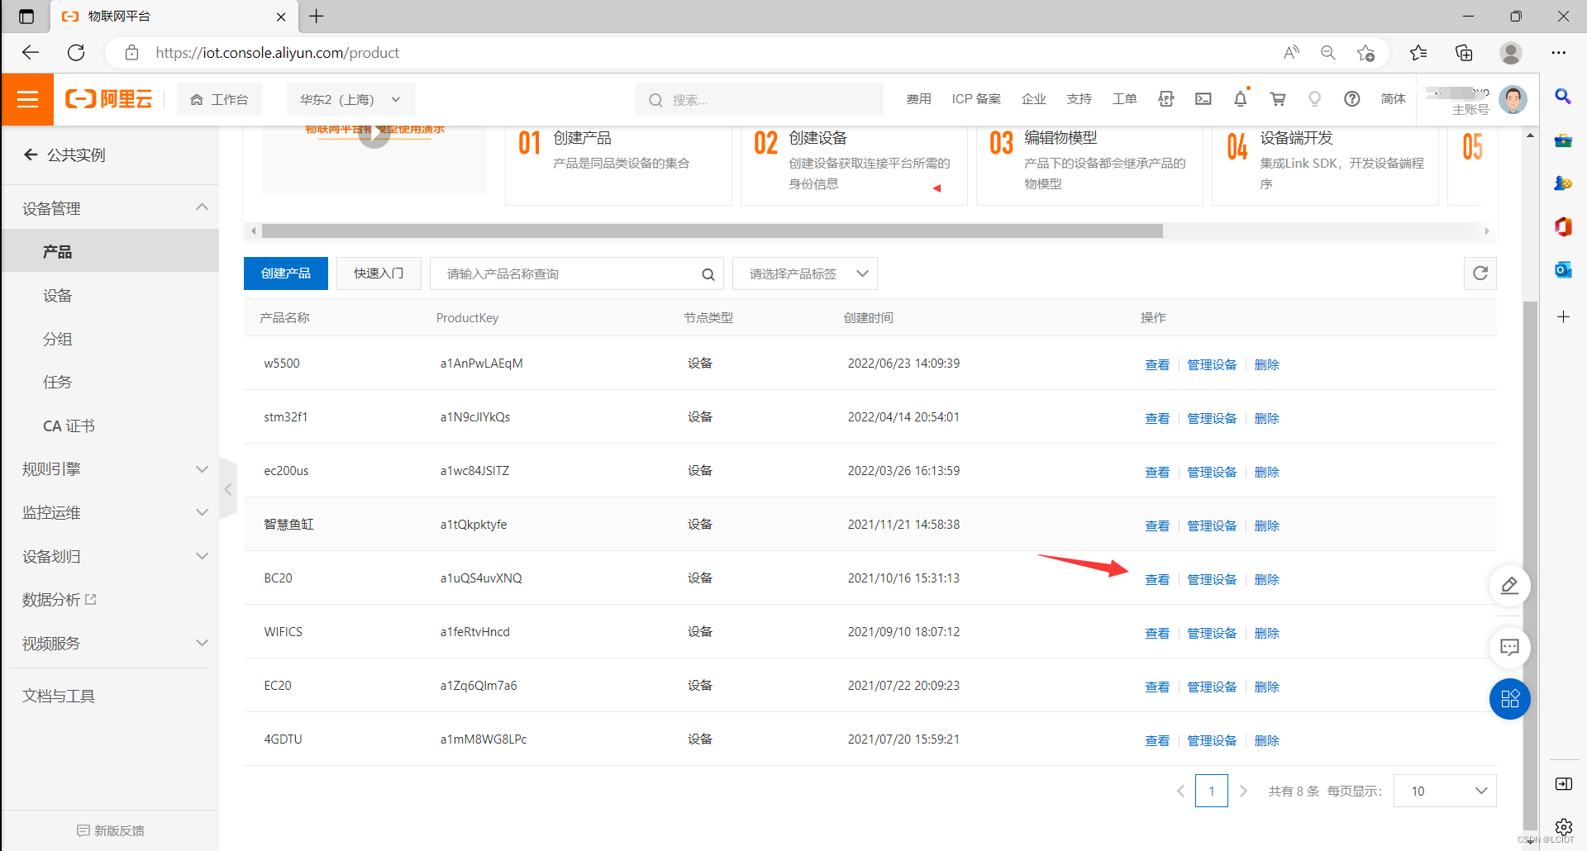The height and width of the screenshot is (851, 1587).
Task: Click the ProductKey a1wc84JSITZ
Action: (x=474, y=470)
